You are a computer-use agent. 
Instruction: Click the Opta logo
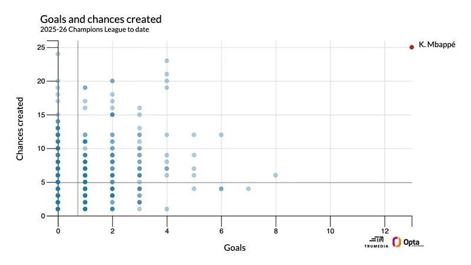(x=408, y=242)
